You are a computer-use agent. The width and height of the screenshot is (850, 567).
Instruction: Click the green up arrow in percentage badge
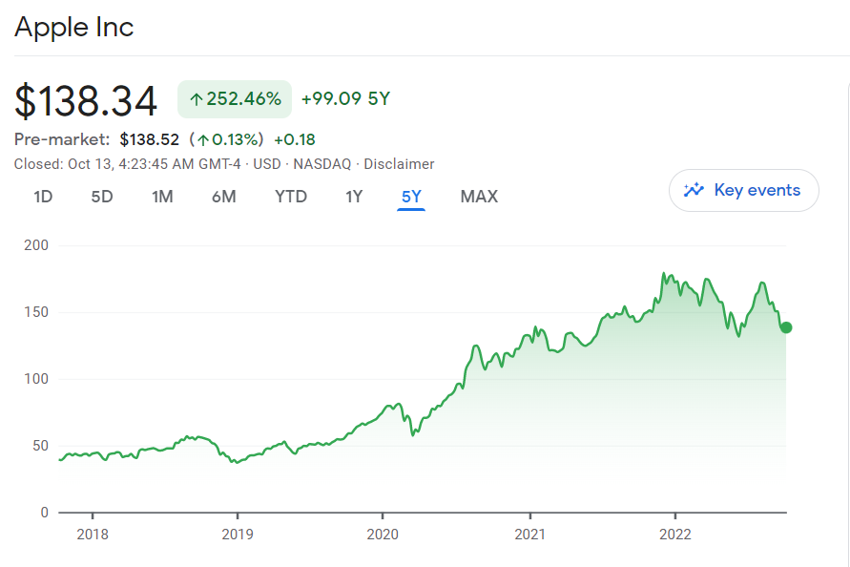(x=197, y=99)
